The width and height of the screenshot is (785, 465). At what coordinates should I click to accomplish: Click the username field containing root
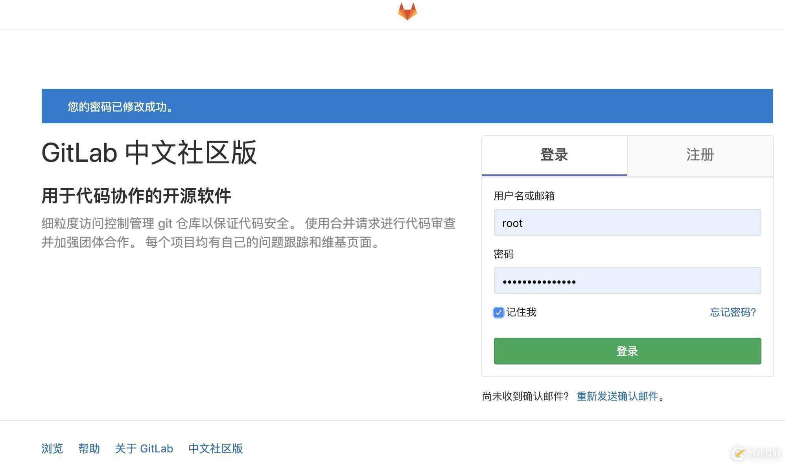(x=627, y=222)
